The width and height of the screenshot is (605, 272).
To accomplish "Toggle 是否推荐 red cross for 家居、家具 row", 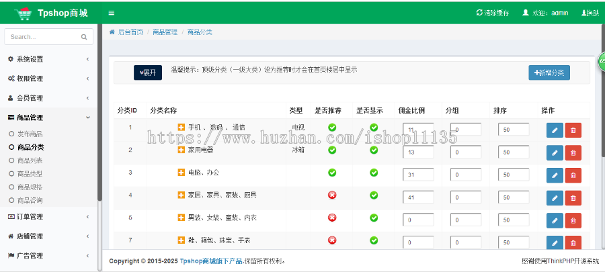I will (x=331, y=195).
